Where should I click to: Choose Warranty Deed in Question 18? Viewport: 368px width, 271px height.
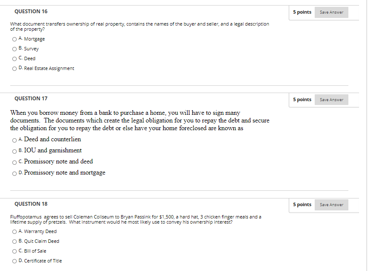pyautogui.click(x=14, y=232)
